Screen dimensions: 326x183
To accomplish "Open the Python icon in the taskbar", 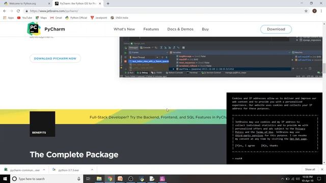I will tap(142, 178).
